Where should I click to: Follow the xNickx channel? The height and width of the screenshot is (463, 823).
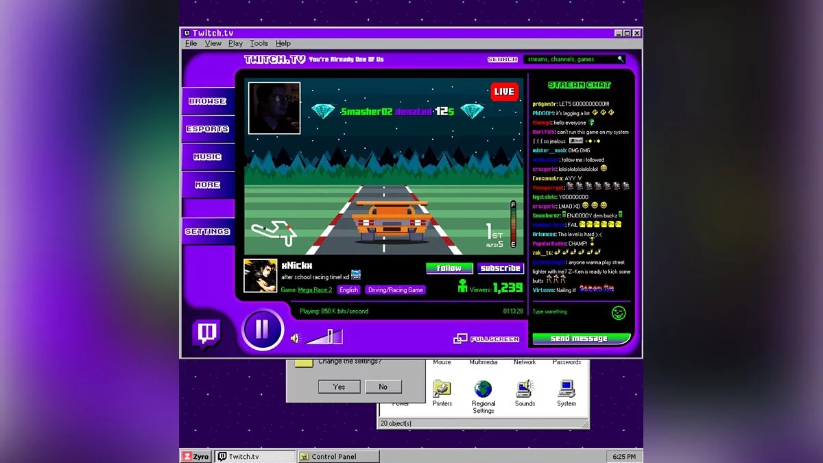click(x=450, y=268)
